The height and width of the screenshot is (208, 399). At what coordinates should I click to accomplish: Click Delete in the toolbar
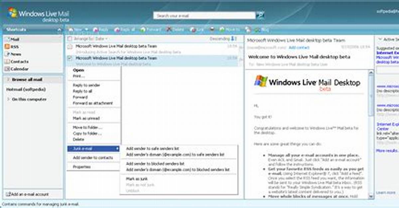[175, 29]
